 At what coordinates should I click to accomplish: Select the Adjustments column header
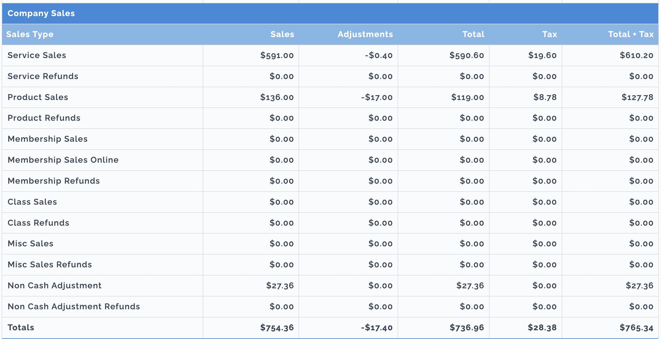(365, 34)
